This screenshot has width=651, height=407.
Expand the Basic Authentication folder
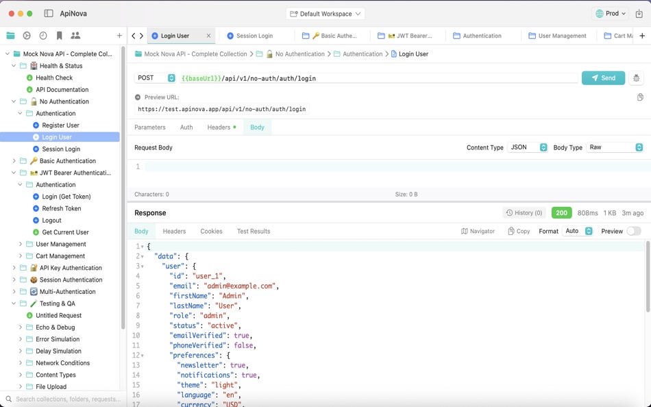point(14,161)
